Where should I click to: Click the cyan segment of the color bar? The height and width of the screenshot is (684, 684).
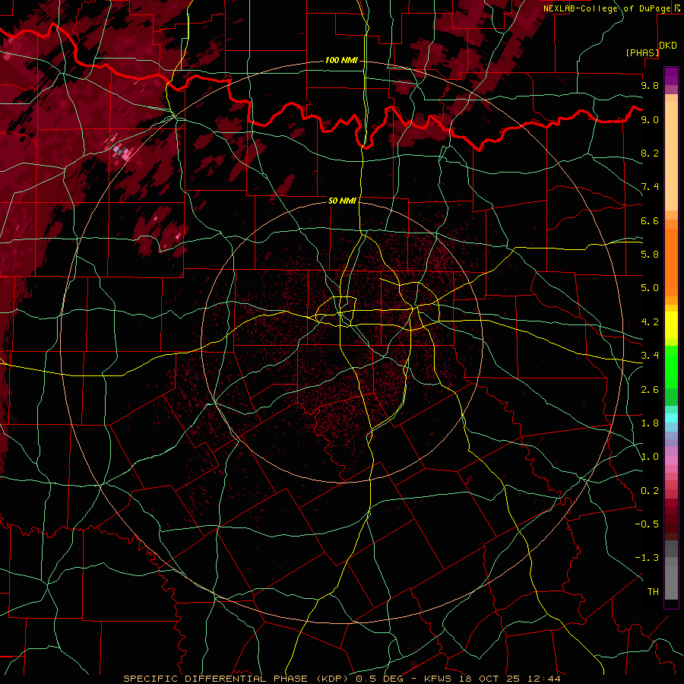click(671, 418)
